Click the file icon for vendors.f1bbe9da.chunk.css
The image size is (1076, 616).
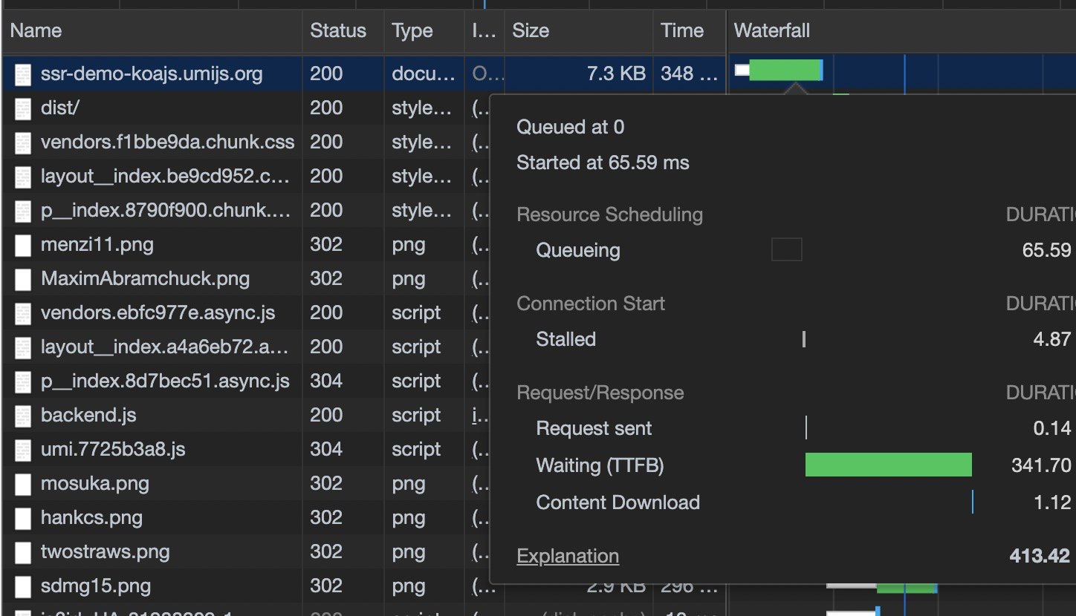22,142
